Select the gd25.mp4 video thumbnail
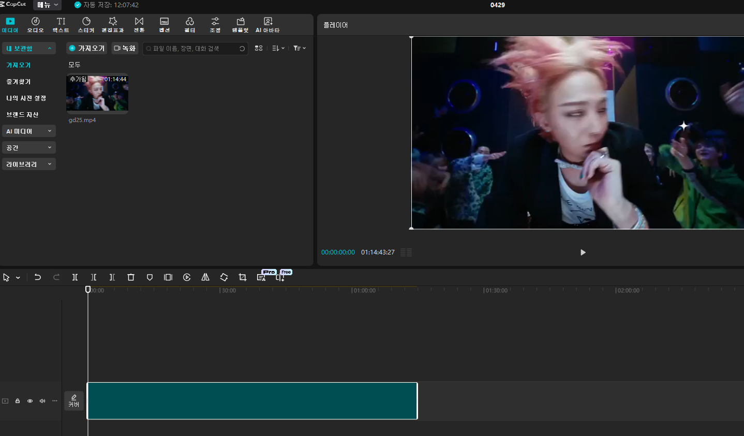Image resolution: width=744 pixels, height=436 pixels. (97, 93)
